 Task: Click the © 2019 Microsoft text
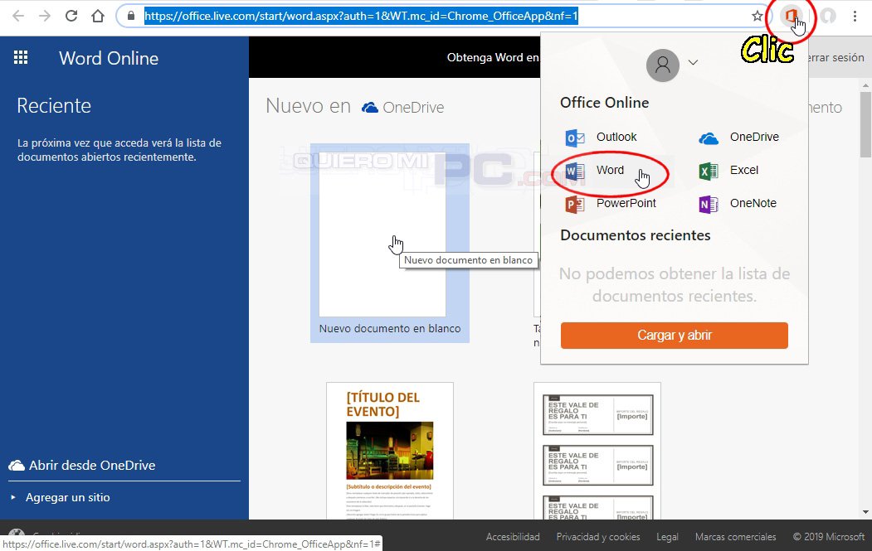point(829,537)
